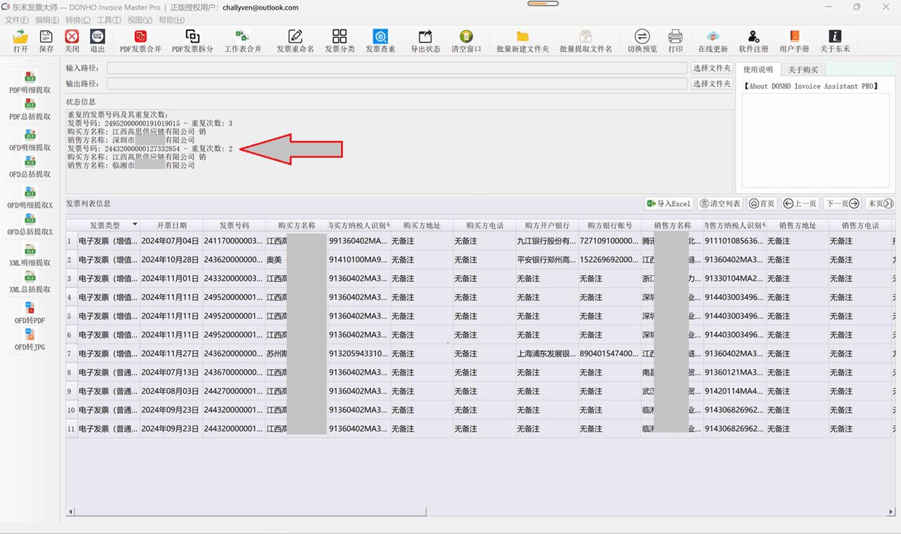
Task: Open the 帮助(H) menu
Action: (x=171, y=20)
